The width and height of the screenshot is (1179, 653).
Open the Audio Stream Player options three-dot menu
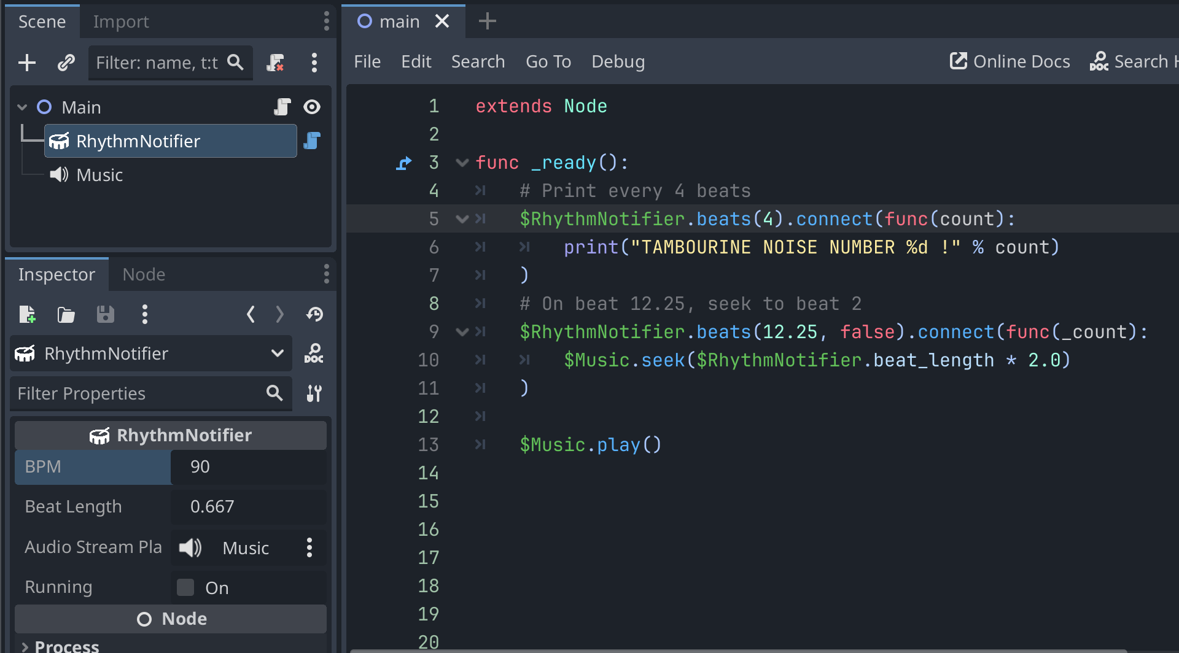[x=309, y=547]
